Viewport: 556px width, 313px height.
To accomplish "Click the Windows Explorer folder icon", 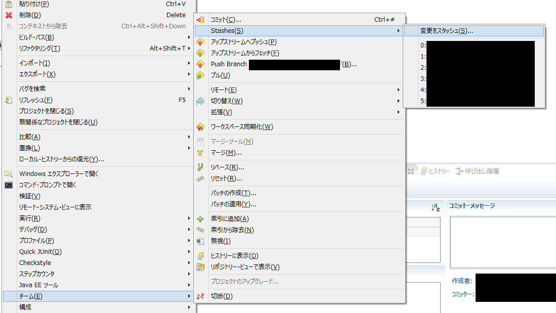I will pos(9,173).
